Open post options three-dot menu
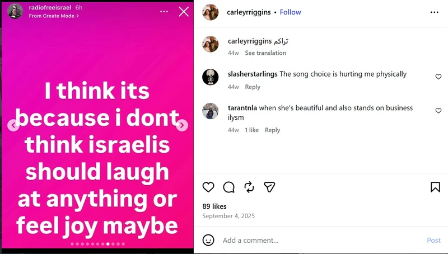The height and width of the screenshot is (254, 448). coord(435,12)
